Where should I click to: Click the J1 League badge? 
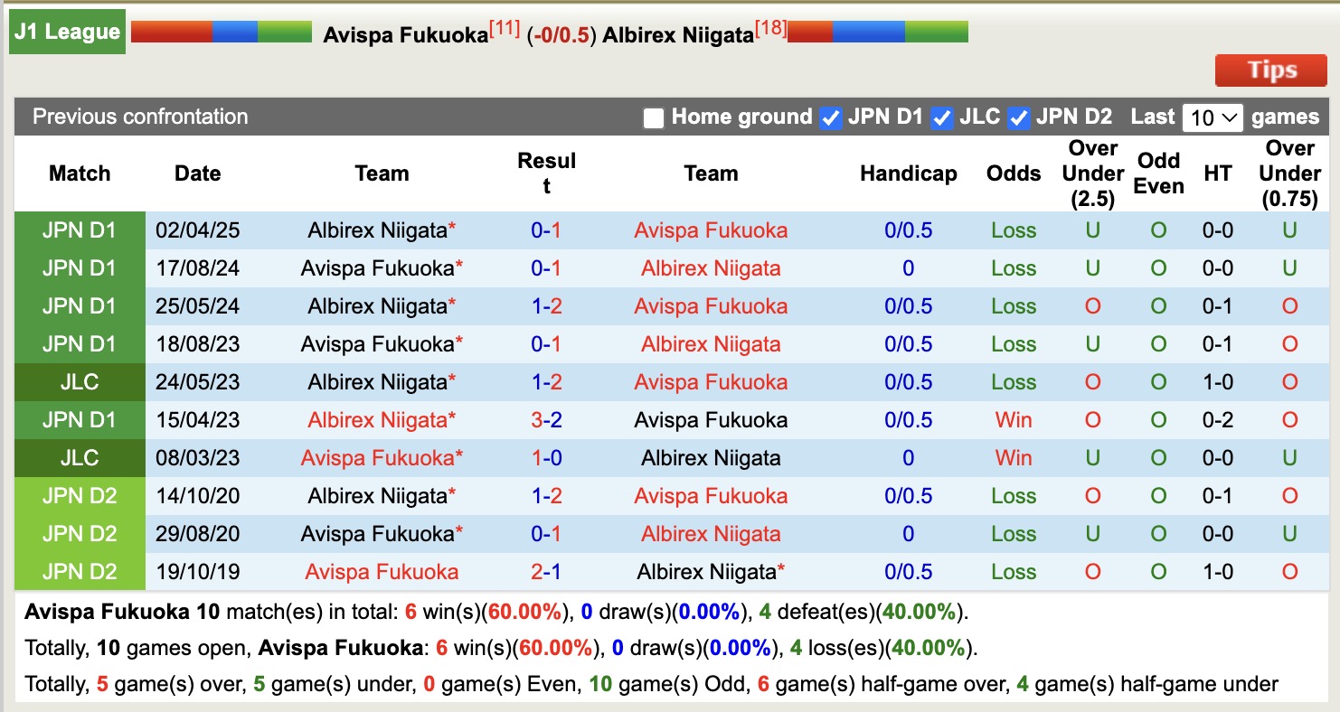tap(66, 31)
